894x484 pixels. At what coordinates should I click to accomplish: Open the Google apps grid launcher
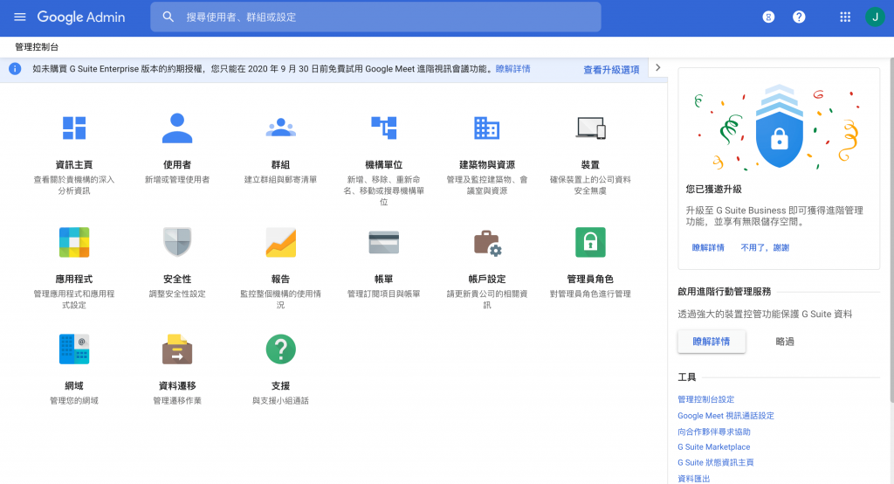click(845, 17)
